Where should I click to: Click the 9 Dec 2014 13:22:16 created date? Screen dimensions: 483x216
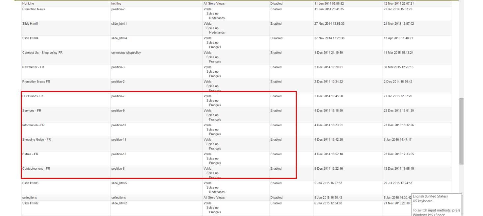click(x=329, y=169)
